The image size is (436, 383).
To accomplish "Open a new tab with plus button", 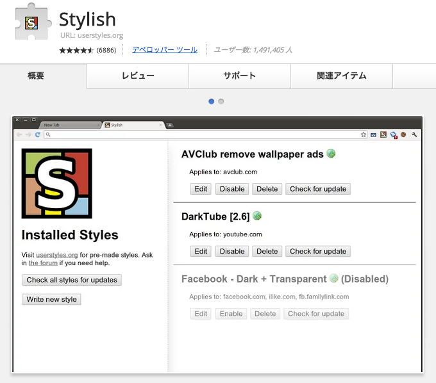I will 170,126.
